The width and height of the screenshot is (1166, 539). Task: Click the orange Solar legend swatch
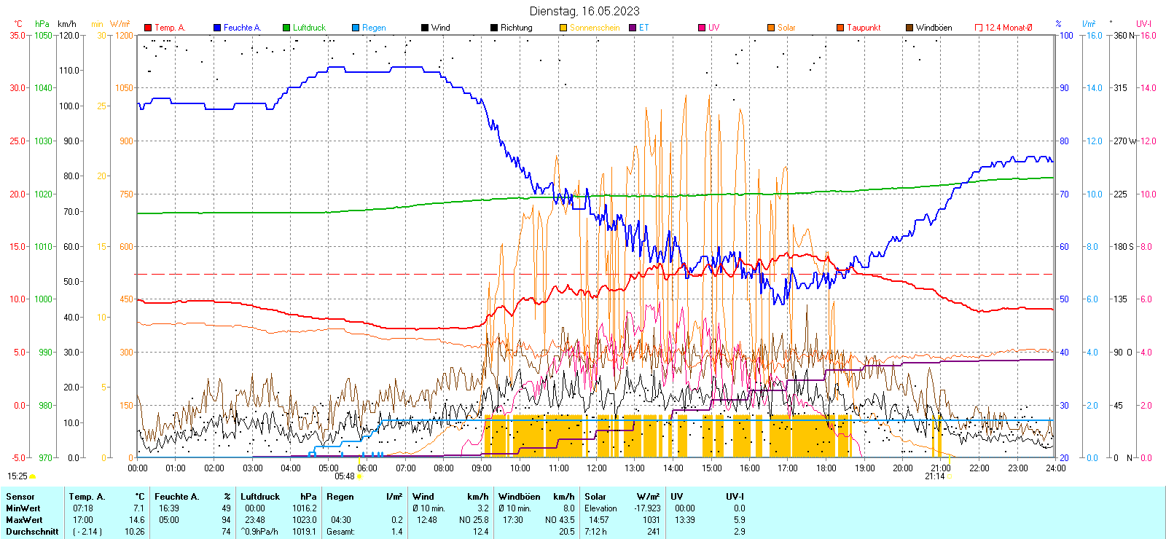click(771, 28)
